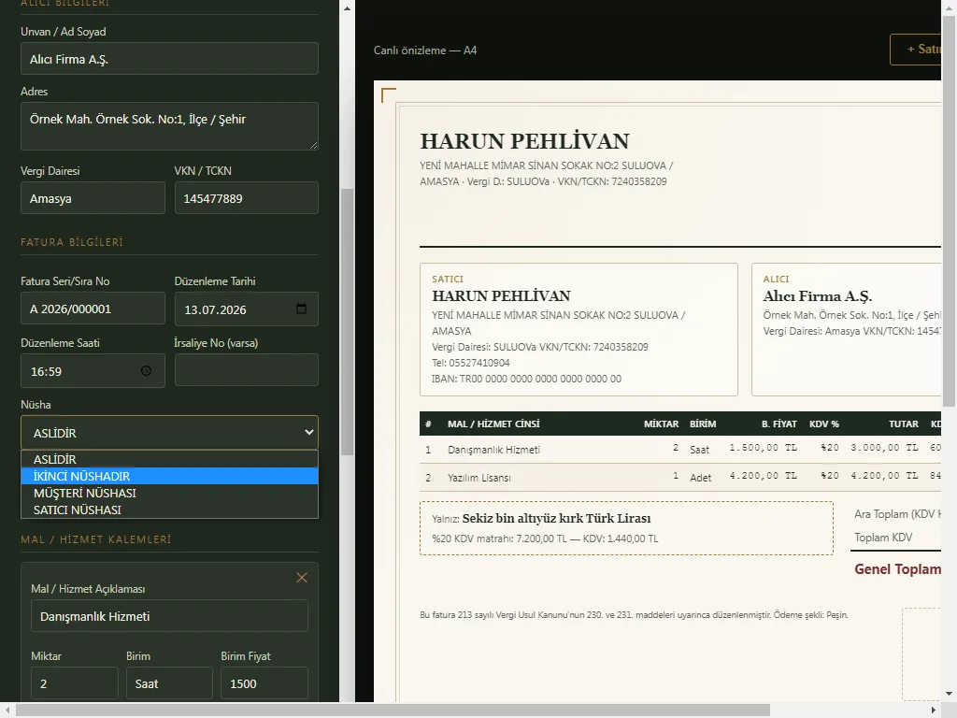The height and width of the screenshot is (718, 957).
Task: Click the Fatura Seri/Sıra No field
Action: [x=93, y=309]
